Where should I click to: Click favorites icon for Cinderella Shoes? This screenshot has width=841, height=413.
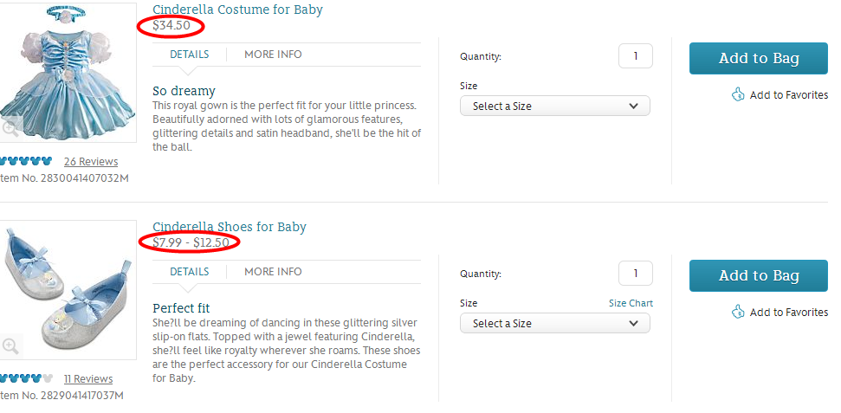click(738, 312)
